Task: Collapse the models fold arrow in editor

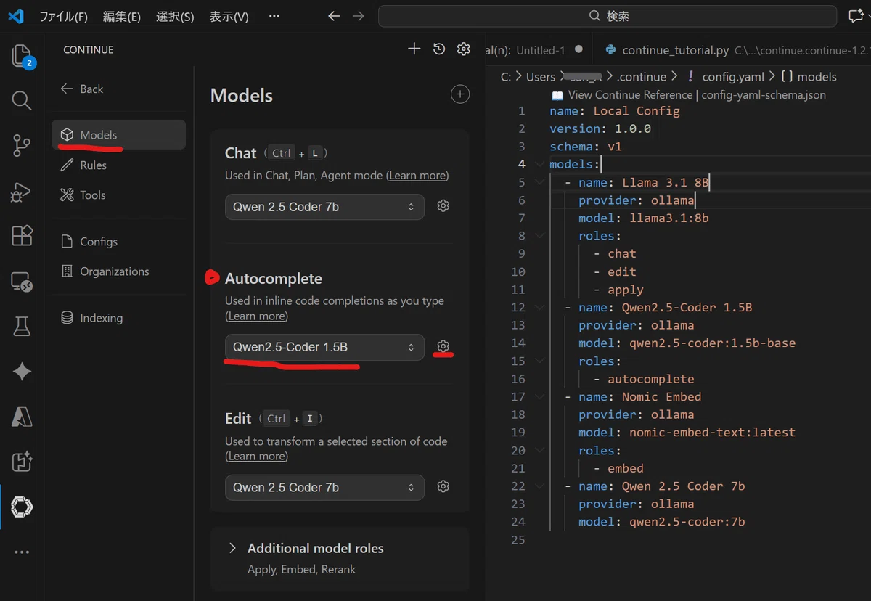Action: 539,164
